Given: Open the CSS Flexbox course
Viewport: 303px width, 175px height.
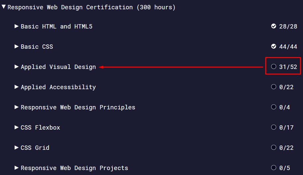Looking at the screenshot, I should pos(40,128).
